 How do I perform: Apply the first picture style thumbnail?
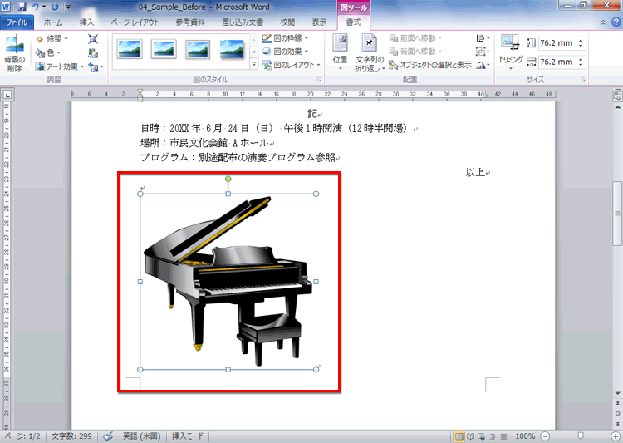click(130, 50)
